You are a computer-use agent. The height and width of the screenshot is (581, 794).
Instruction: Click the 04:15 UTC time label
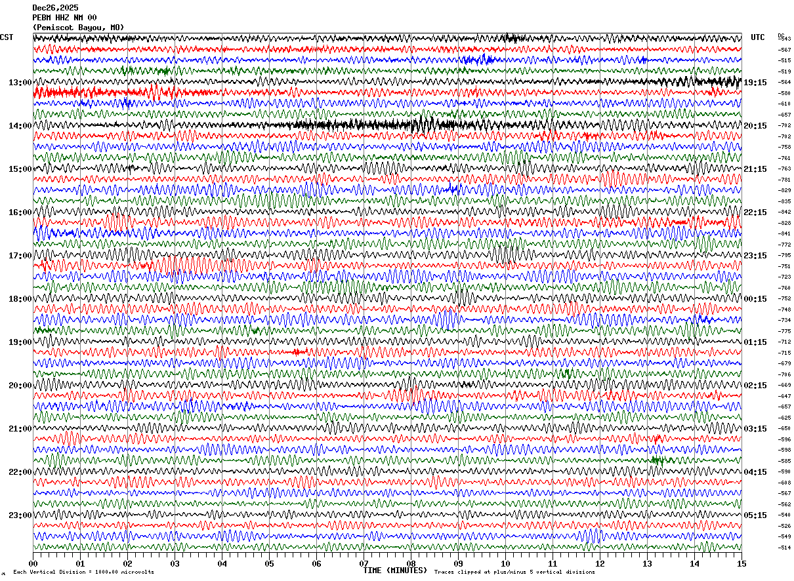pyautogui.click(x=755, y=472)
